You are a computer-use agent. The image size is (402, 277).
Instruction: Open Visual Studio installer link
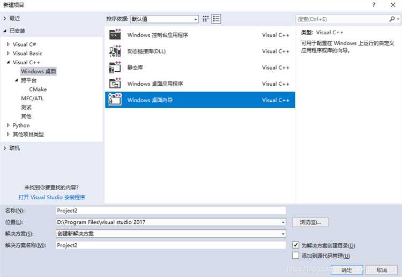(52, 197)
